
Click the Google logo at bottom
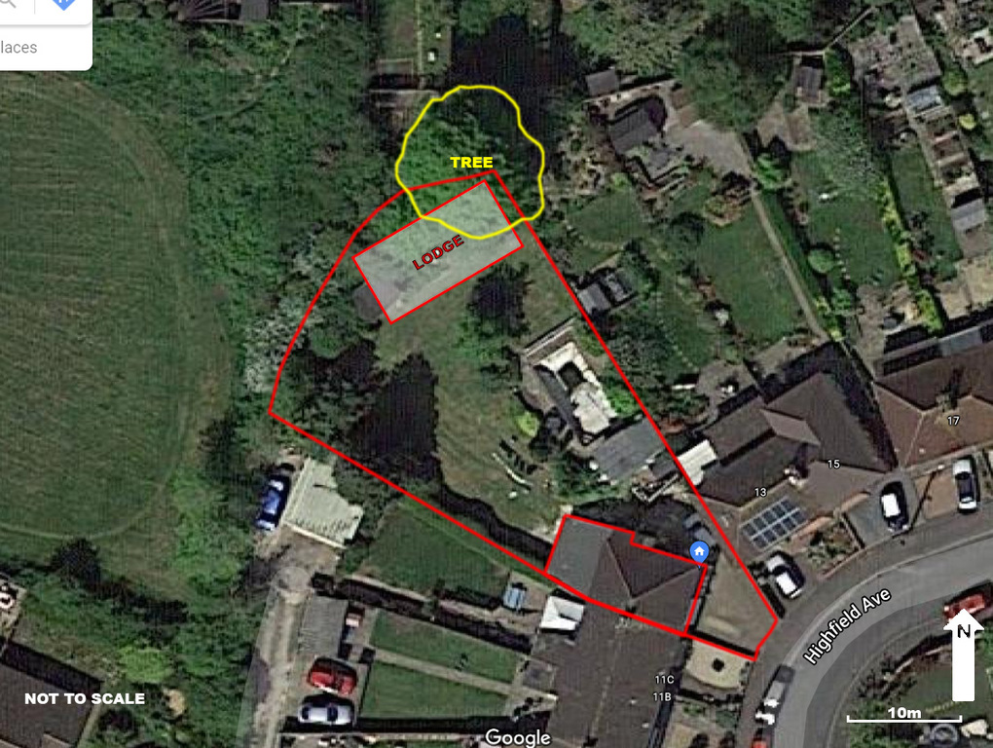pos(518,738)
